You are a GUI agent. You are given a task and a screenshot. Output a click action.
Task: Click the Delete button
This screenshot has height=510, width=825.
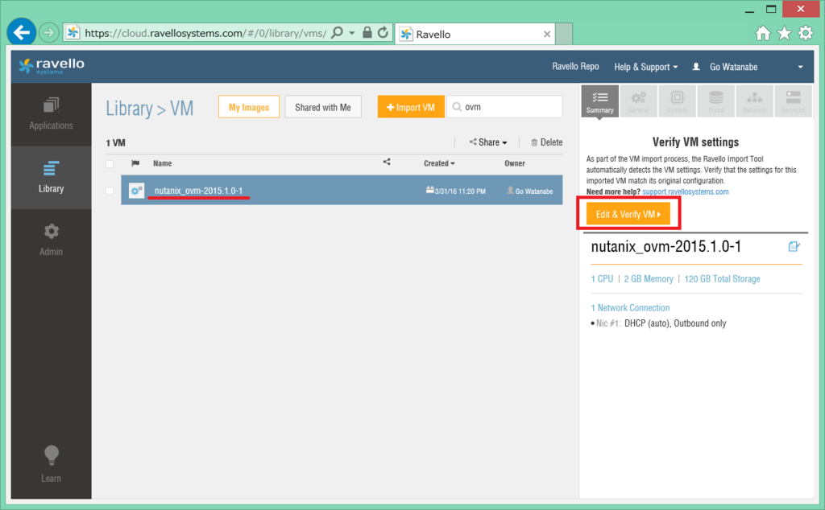[x=547, y=142]
